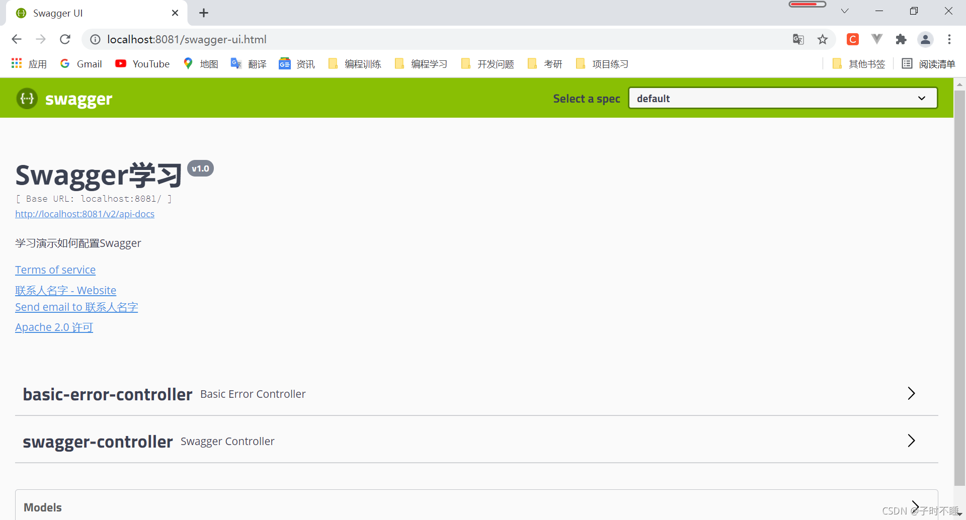This screenshot has height=520, width=966.
Task: Click the browser forward arrow
Action: (x=41, y=39)
